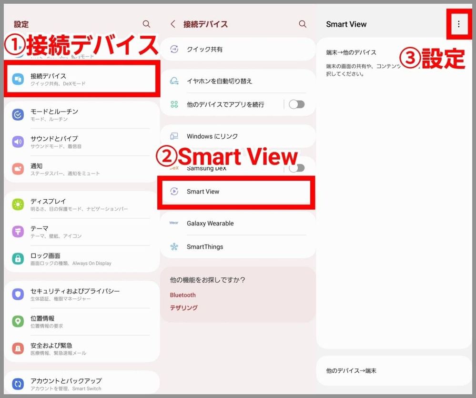Tap the SmartThings icon
This screenshot has height=398, width=476.
(x=174, y=246)
